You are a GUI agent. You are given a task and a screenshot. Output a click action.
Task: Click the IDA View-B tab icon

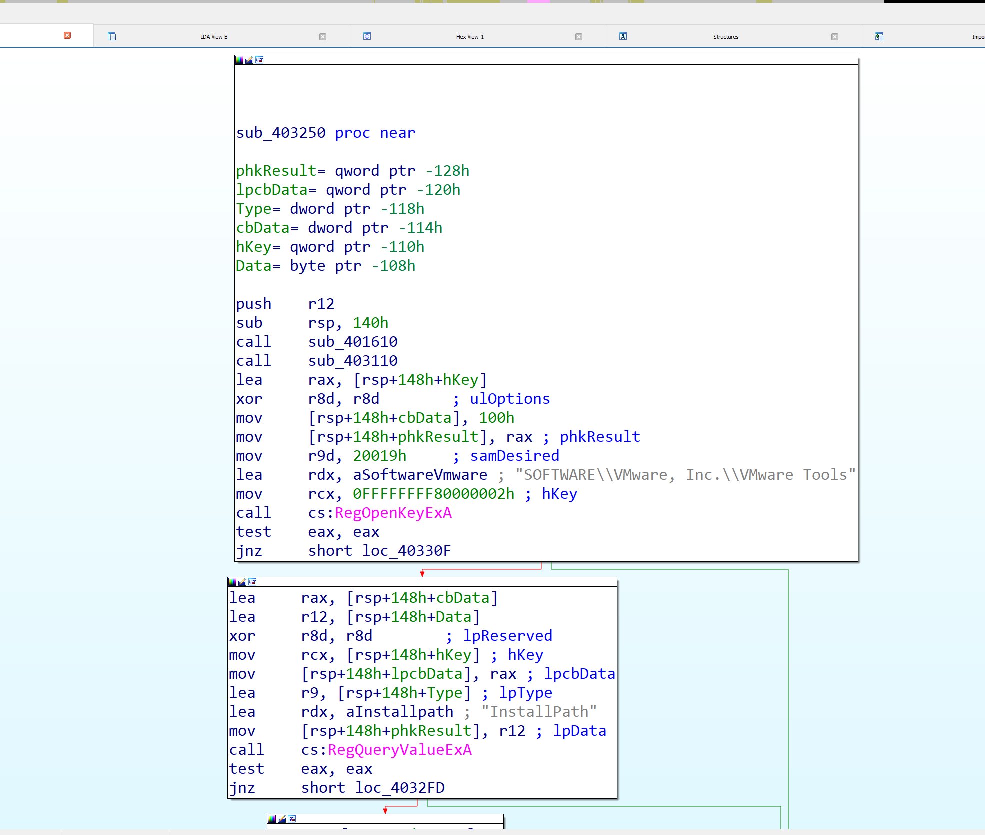coord(112,36)
